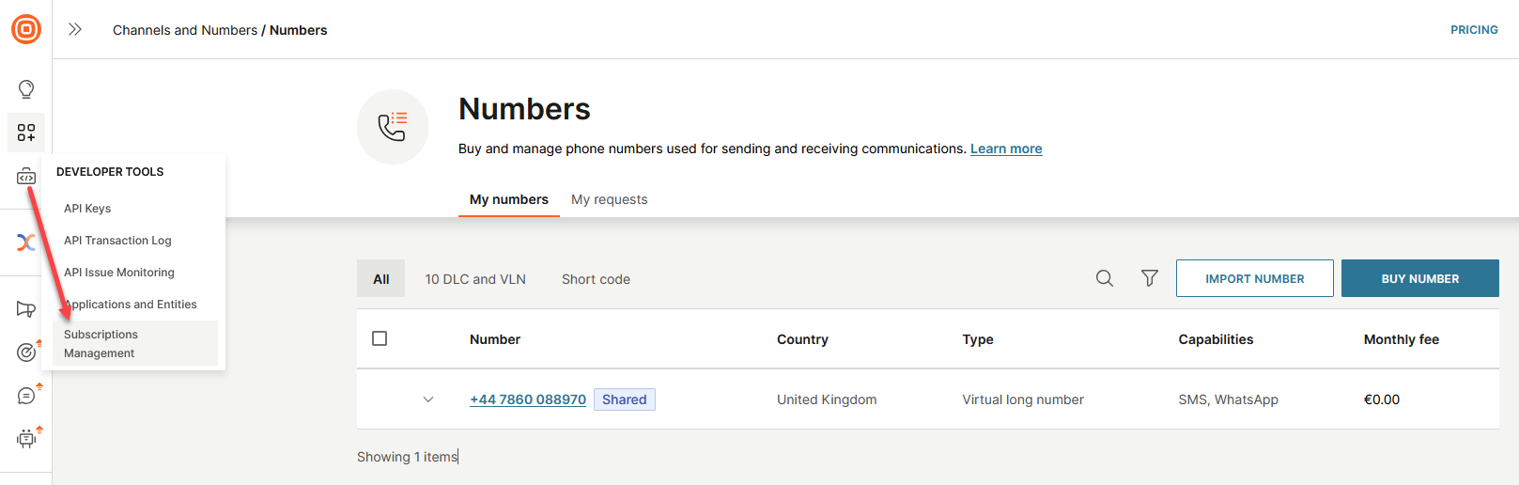Select the Short code filter tab

[596, 279]
